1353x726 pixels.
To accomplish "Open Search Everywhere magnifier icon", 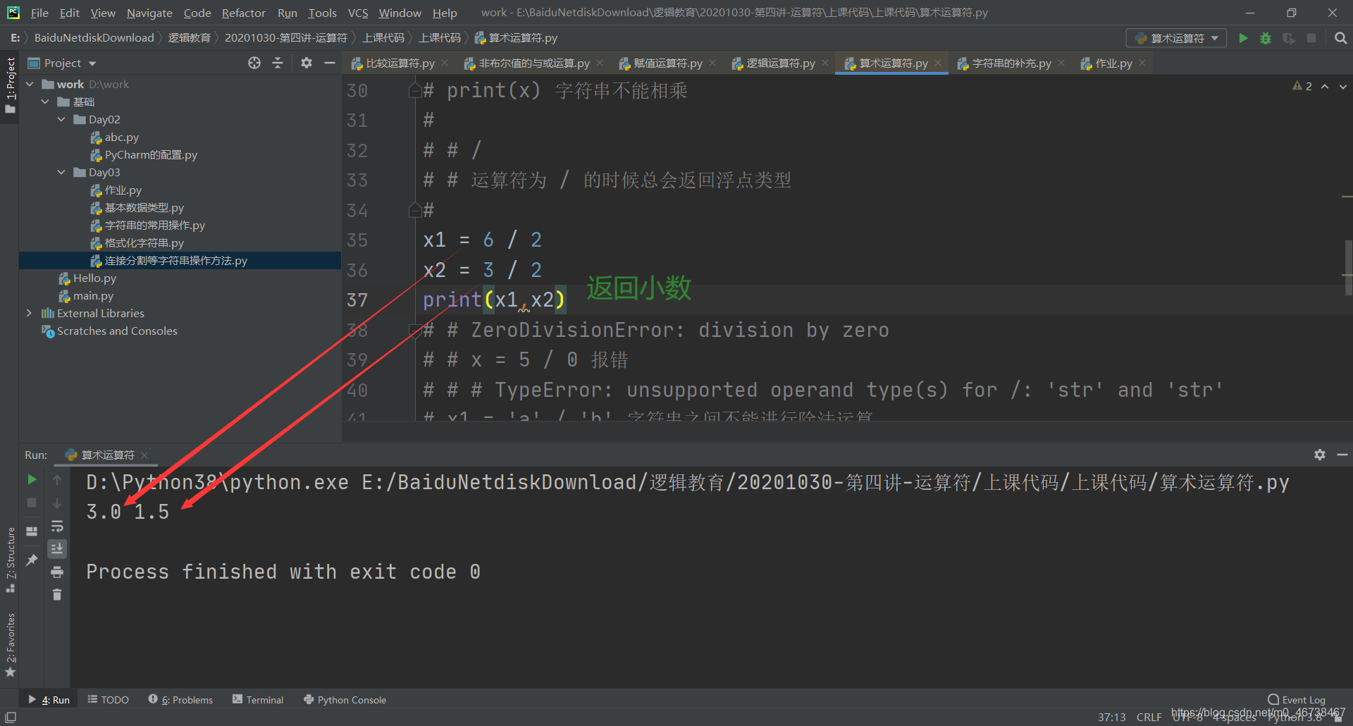I will click(x=1340, y=38).
